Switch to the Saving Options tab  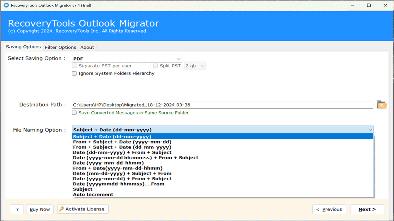23,47
